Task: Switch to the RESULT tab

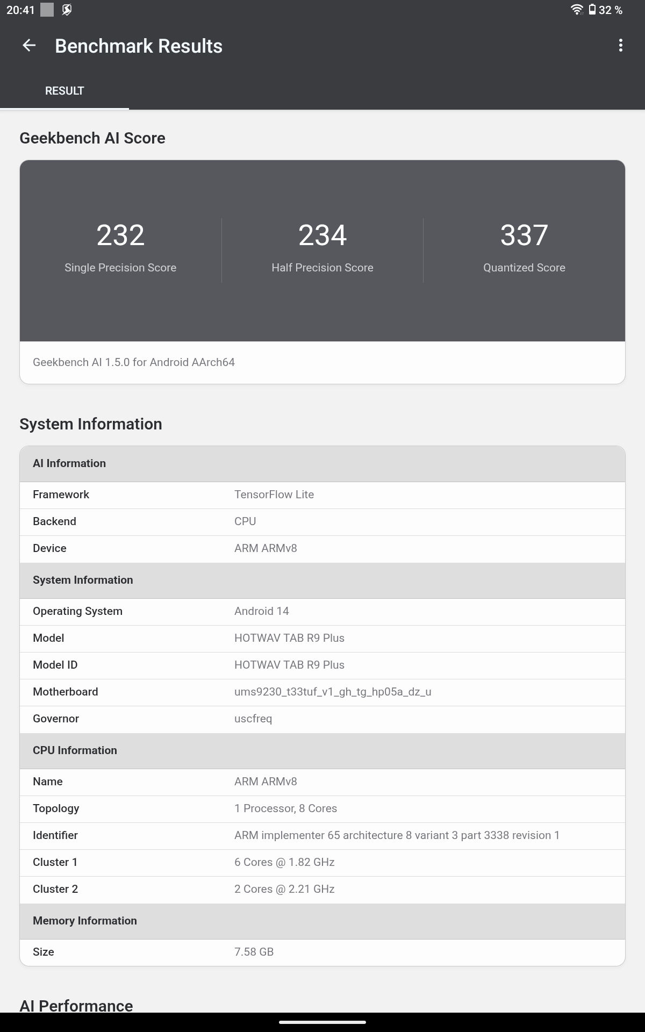Action: [64, 91]
